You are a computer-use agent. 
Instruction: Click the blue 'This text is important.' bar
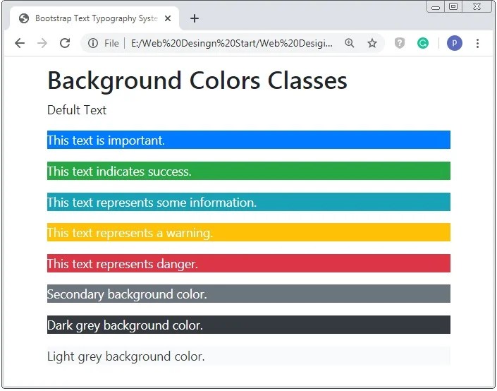tap(248, 140)
